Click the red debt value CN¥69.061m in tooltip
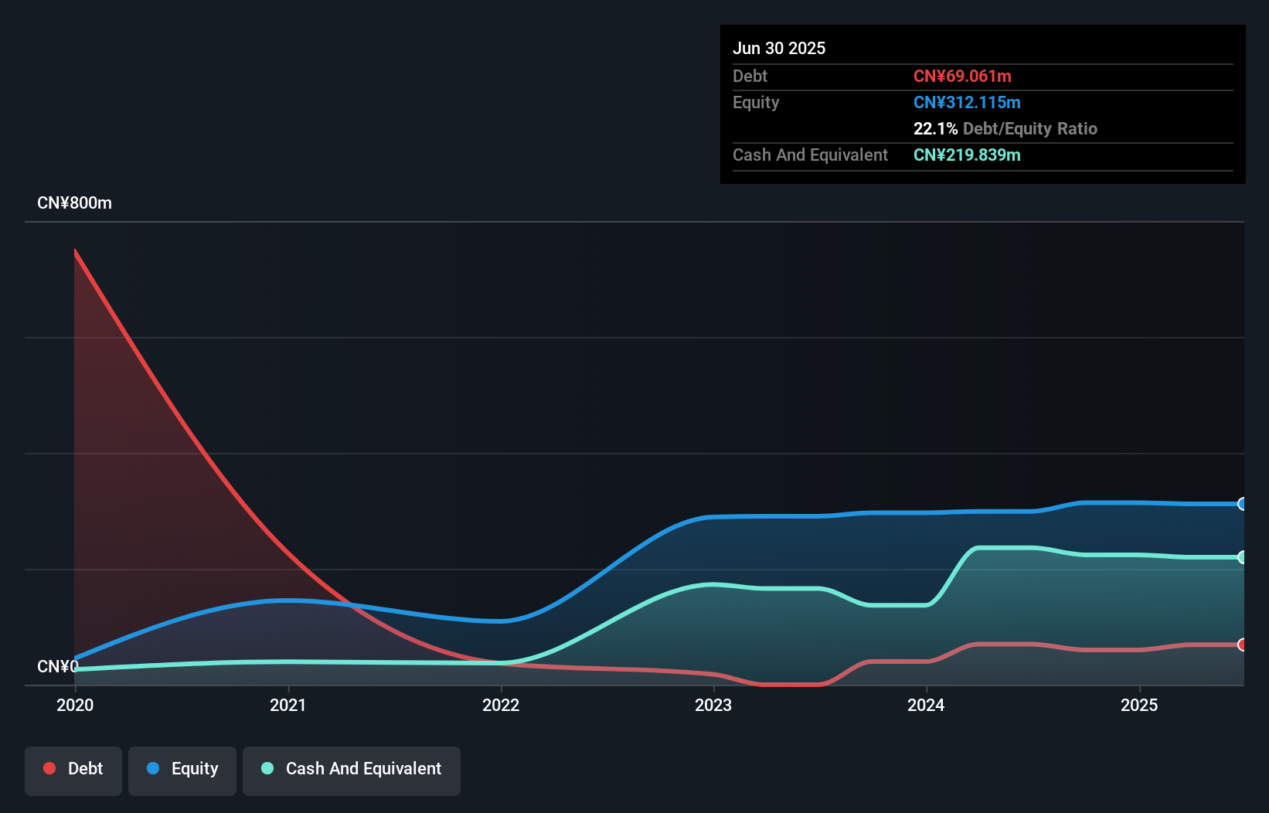This screenshot has height=813, width=1269. (963, 76)
